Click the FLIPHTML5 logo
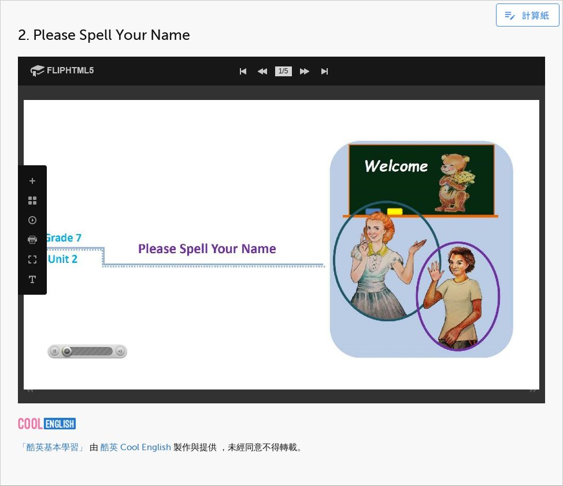 tap(61, 71)
